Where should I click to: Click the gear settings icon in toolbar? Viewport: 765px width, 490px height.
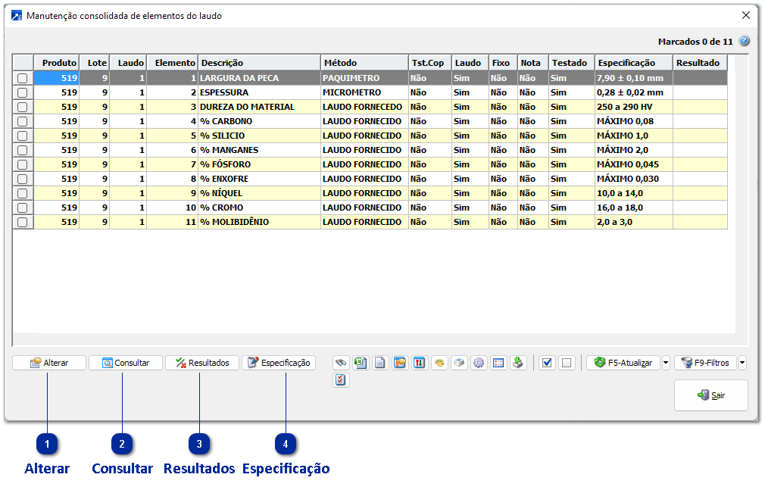coord(479,363)
